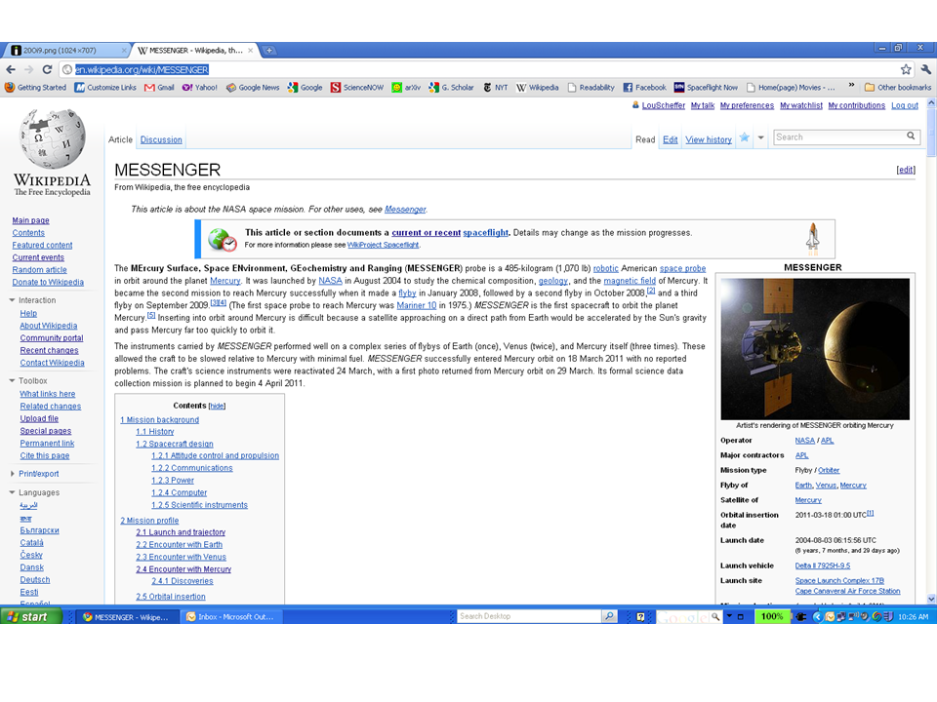Click the Wikipedia globe logo
937x702 pixels.
[x=53, y=138]
